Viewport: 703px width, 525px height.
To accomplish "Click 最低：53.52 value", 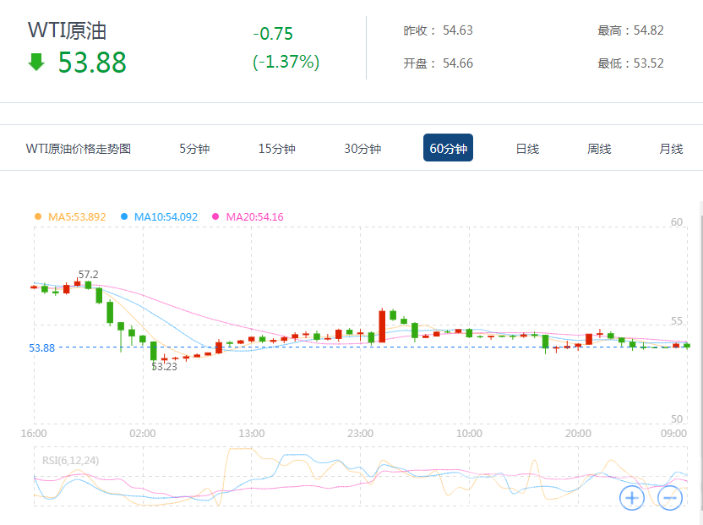I will pos(630,63).
